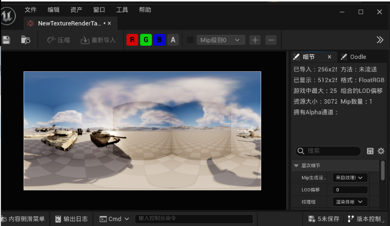Click the browse to asset folder icon

click(x=26, y=40)
